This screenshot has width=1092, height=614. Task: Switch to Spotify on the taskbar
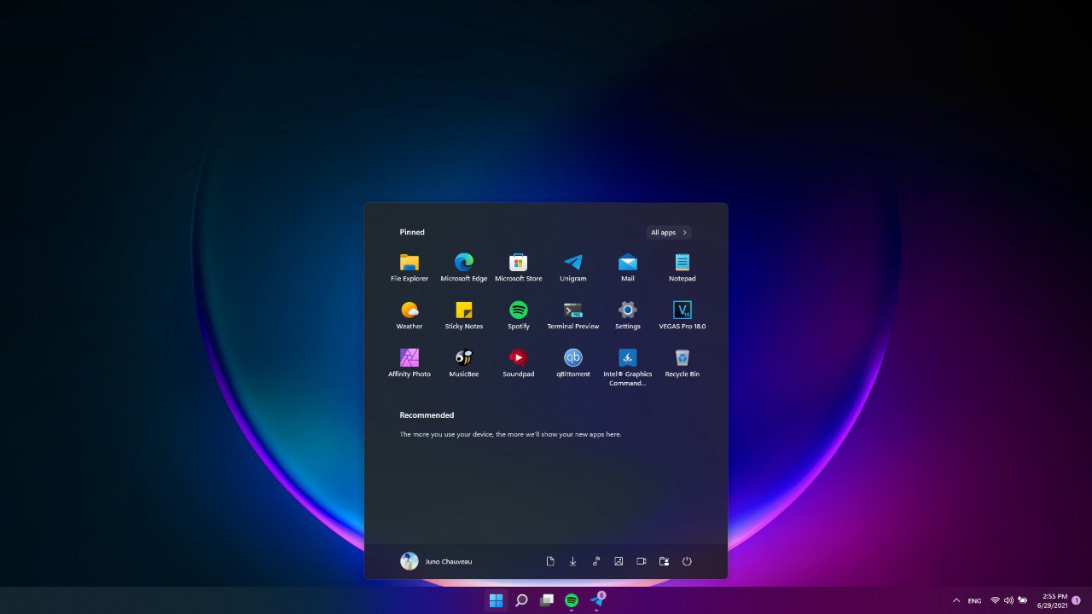pos(572,600)
